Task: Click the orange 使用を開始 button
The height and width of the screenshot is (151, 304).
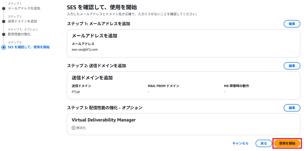Action: (x=287, y=144)
